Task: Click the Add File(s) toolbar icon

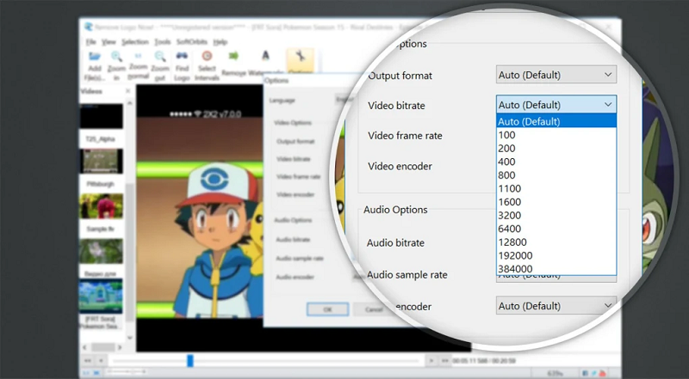Action: (x=95, y=56)
